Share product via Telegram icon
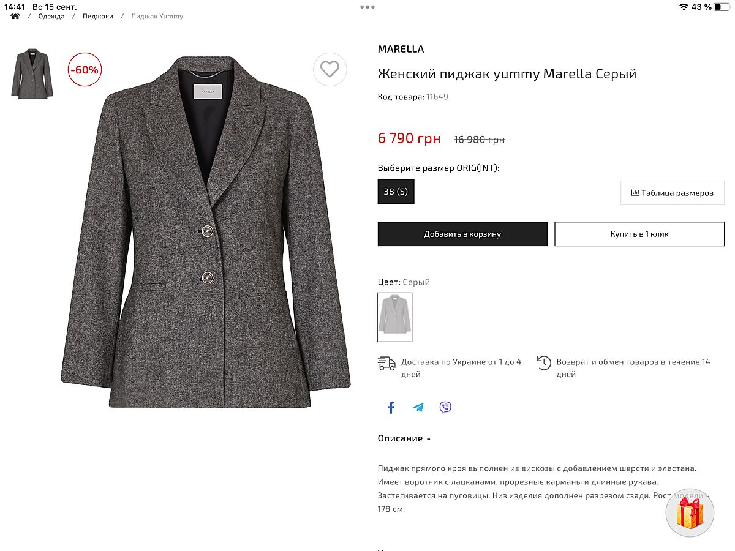Image resolution: width=735 pixels, height=551 pixels. (418, 408)
